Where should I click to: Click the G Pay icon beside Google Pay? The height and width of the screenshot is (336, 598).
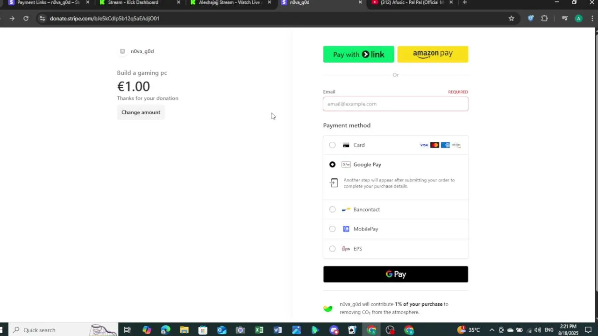click(x=346, y=165)
